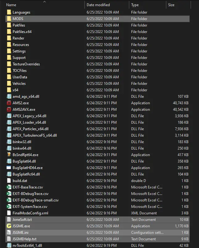Click the 40,542 KB size of AMS2AVX.exe

(181, 110)
